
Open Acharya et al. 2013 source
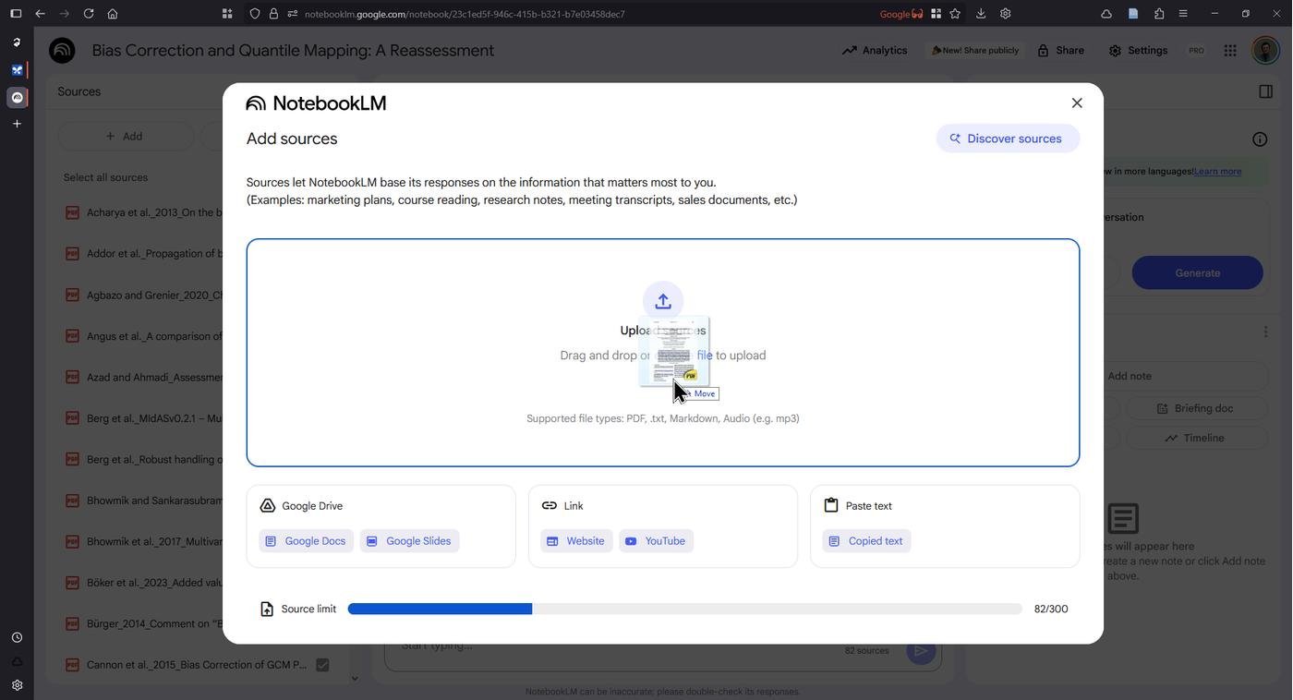155,212
